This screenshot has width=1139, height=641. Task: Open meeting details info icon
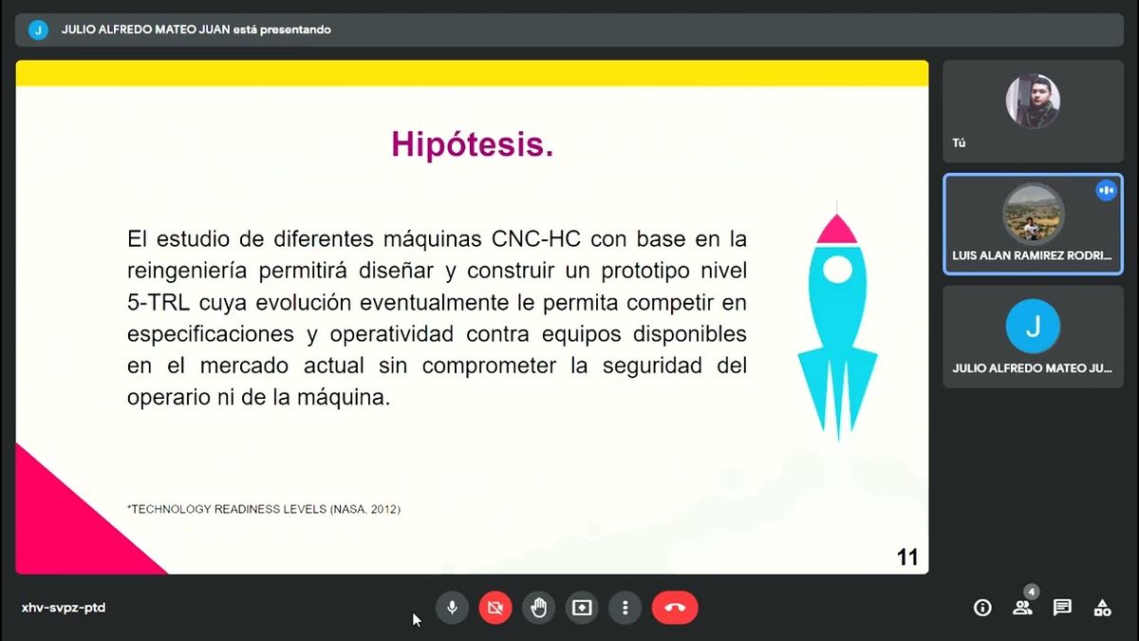tap(982, 608)
